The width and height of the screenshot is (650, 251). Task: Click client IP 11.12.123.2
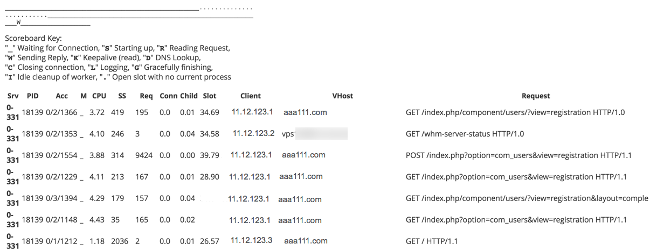pos(253,133)
